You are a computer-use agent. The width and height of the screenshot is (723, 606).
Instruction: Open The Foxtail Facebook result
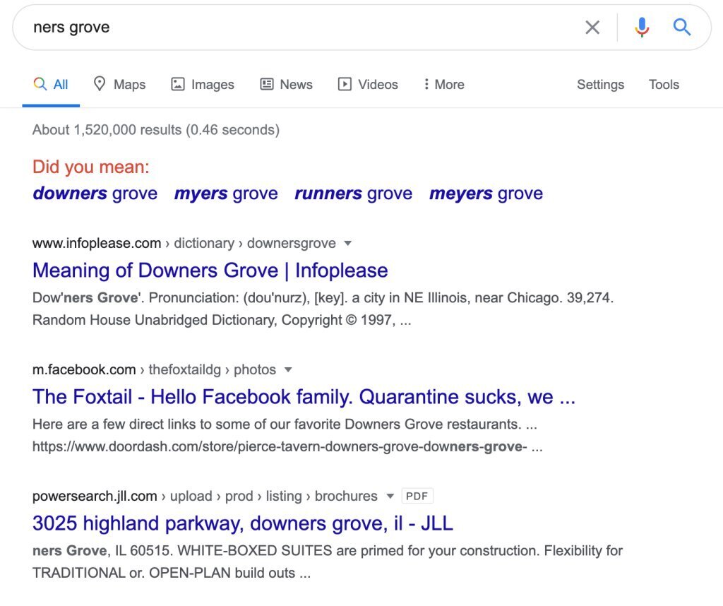point(304,397)
